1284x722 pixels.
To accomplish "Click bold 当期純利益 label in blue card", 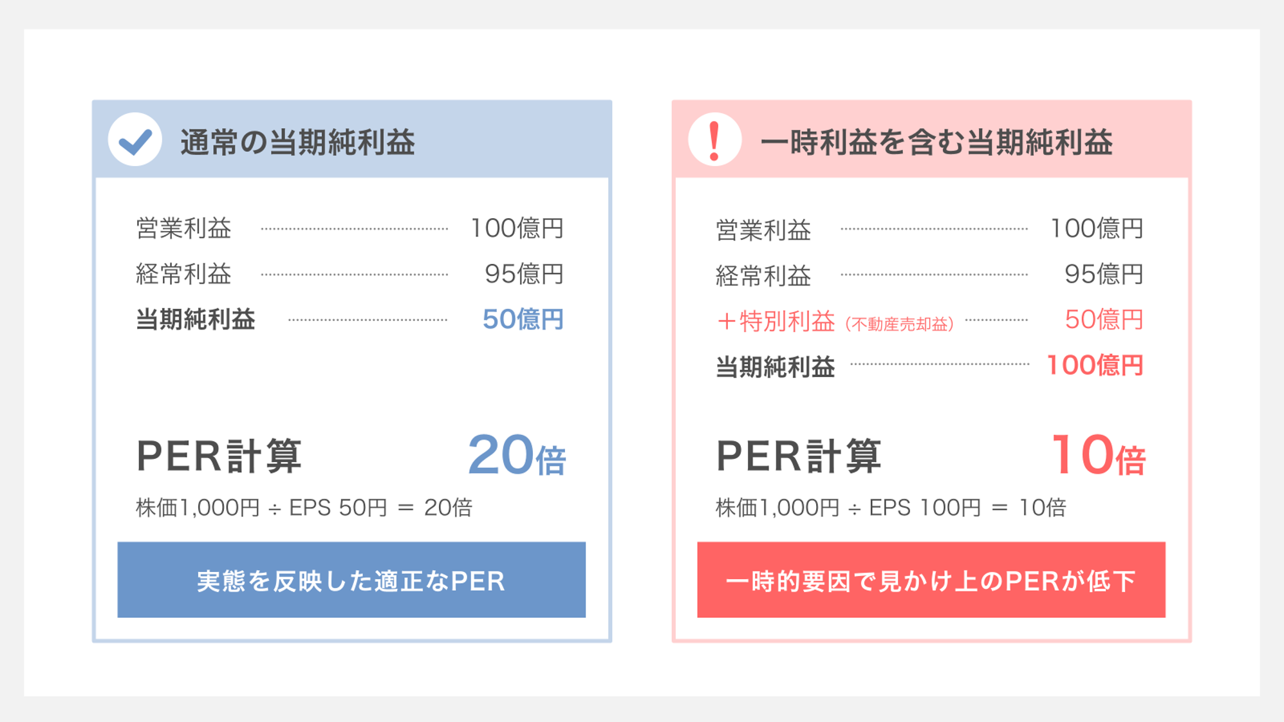I will pos(196,320).
